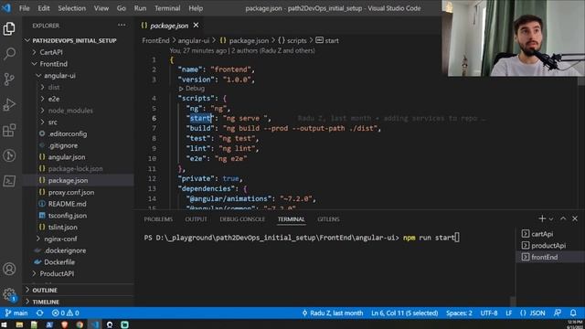This screenshot has width=585, height=329.
Task: Click the LF end-of-line indicator
Action: point(509,313)
